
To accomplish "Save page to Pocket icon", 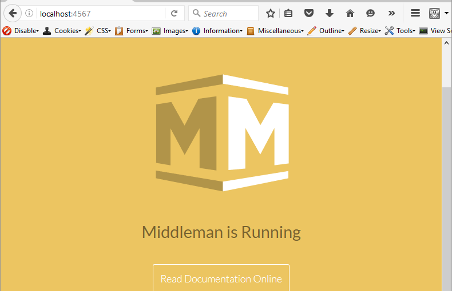I will coord(309,13).
